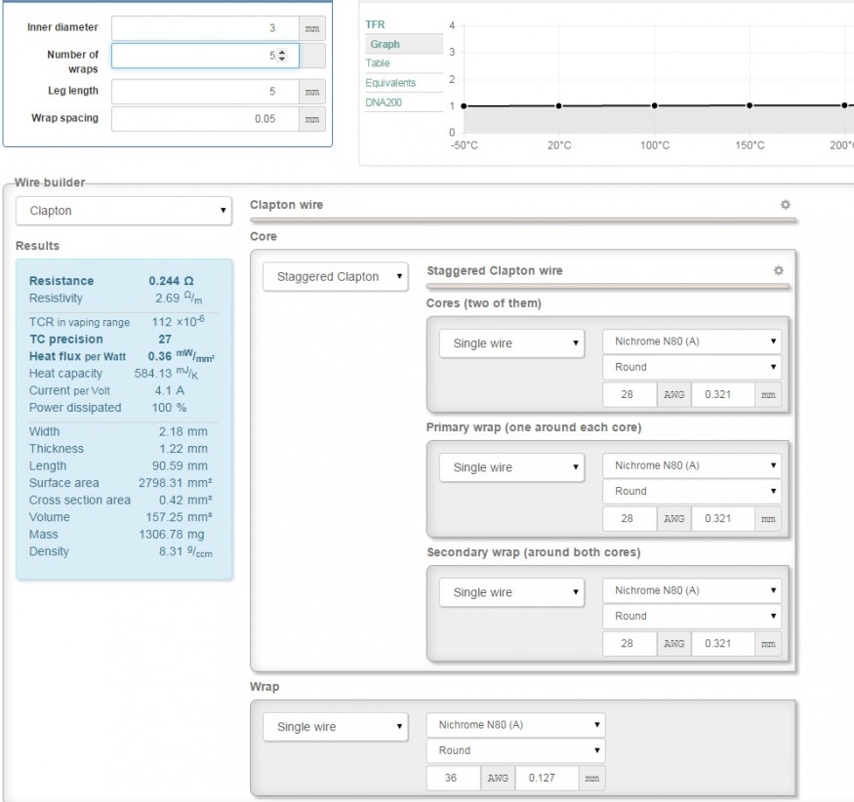854x802 pixels.
Task: Click the graph data point at 100°C
Action: coord(655,105)
